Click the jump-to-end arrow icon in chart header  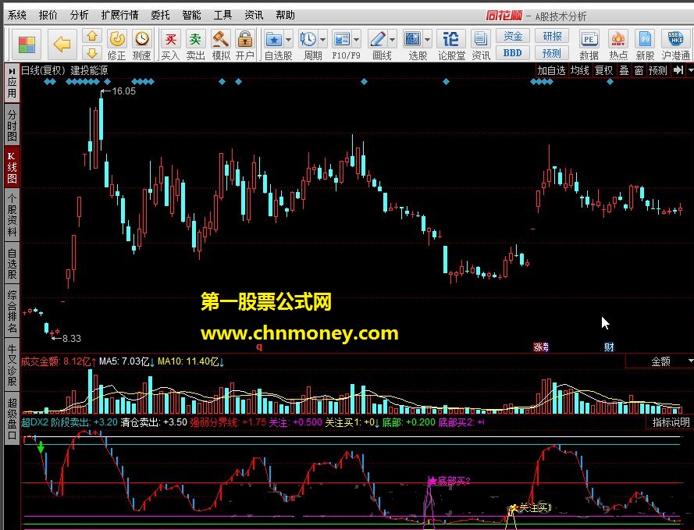678,70
